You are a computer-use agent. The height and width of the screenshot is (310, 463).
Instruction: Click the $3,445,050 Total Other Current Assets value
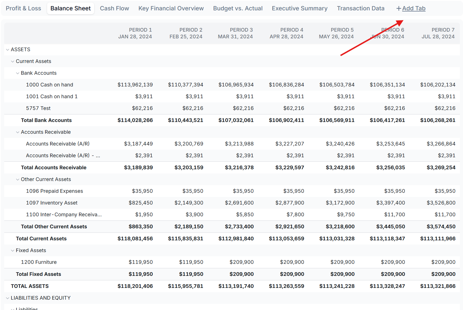tap(391, 227)
